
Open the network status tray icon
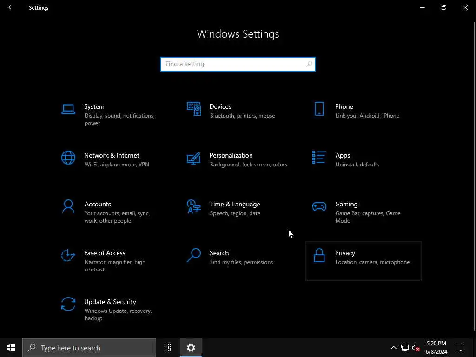pos(405,348)
